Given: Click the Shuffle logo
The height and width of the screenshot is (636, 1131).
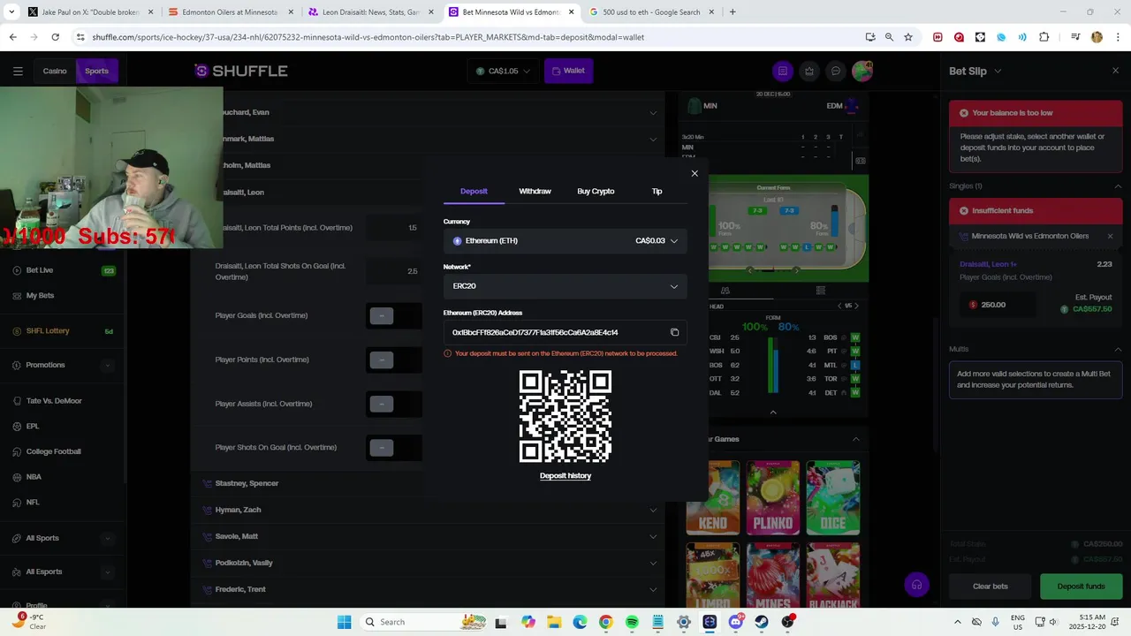Looking at the screenshot, I should click(240, 71).
